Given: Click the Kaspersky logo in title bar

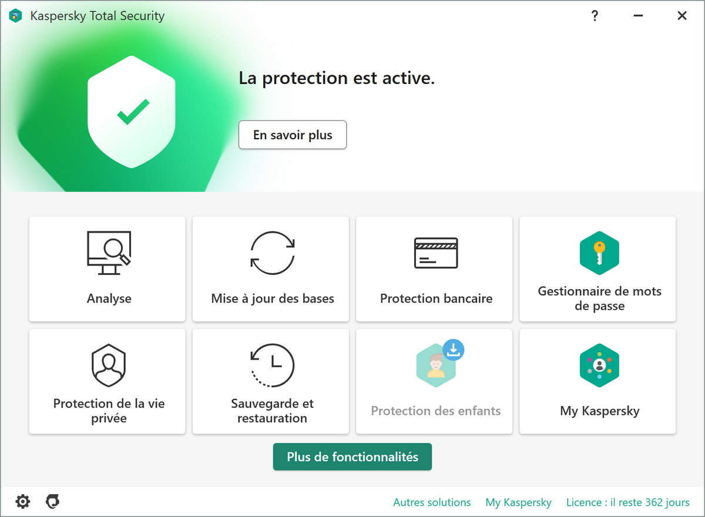Looking at the screenshot, I should tap(16, 16).
